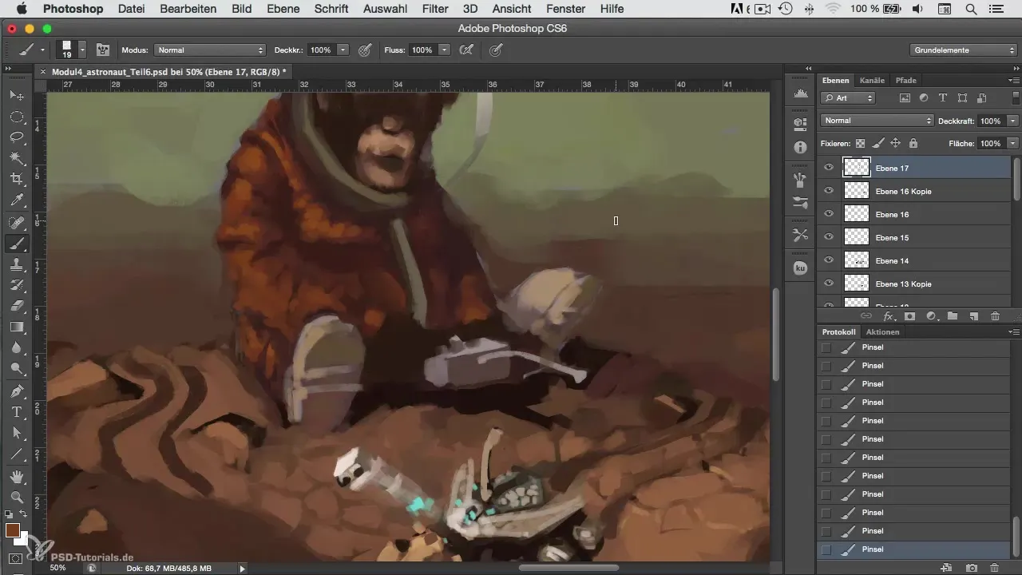
Task: Hide layer Ebene 17
Action: (x=829, y=168)
